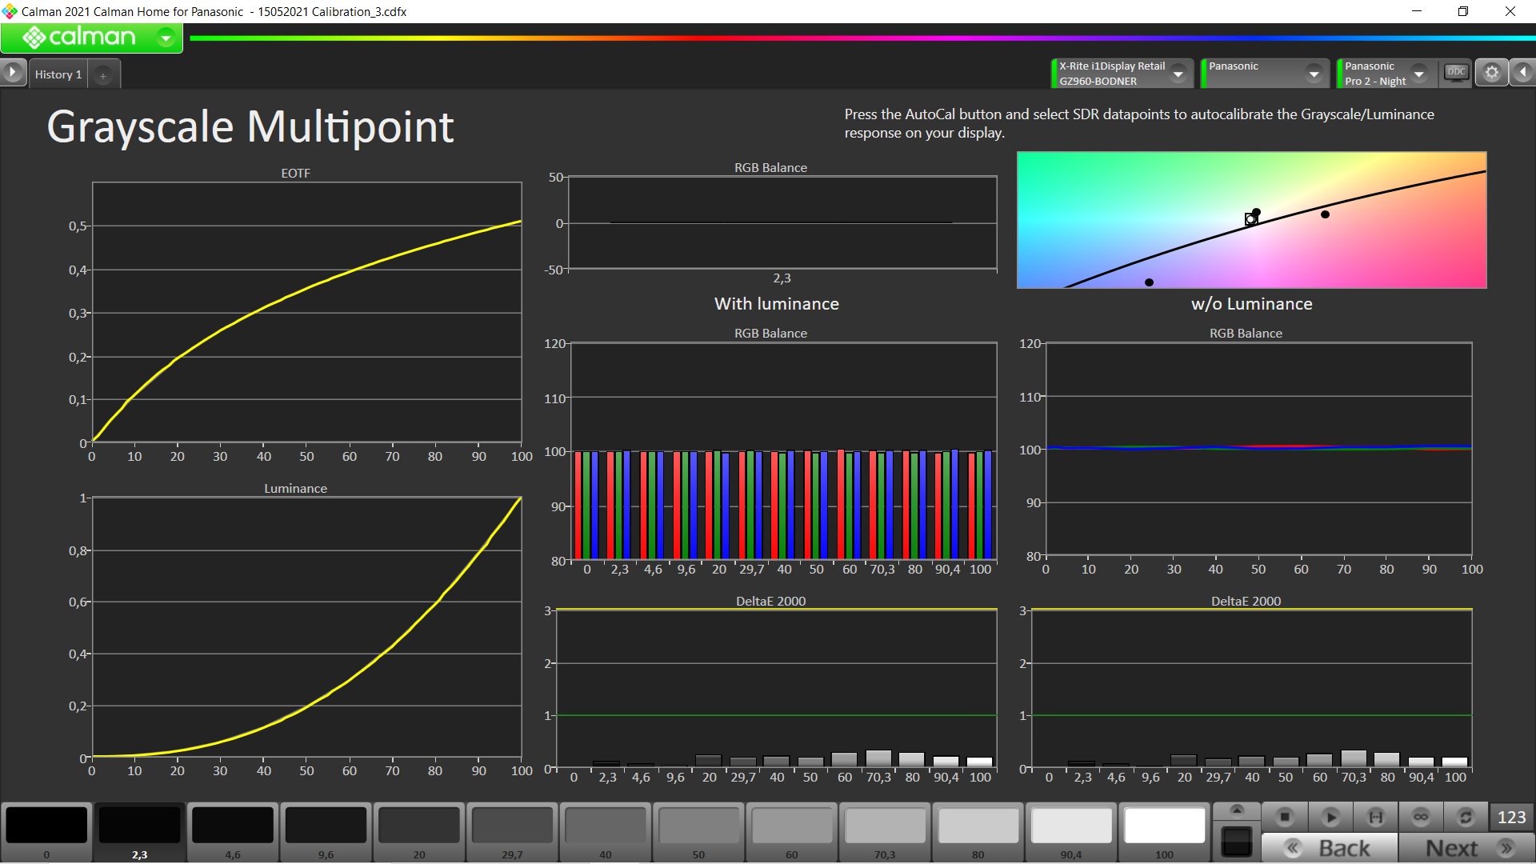Collapse the right side panel arrow

1523,73
